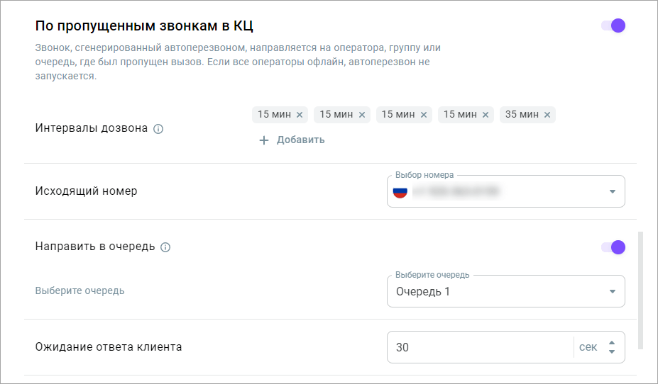Click the 'Ожидание ответа клиента' label
Viewport: 658px width, 384px height.
pyautogui.click(x=109, y=346)
